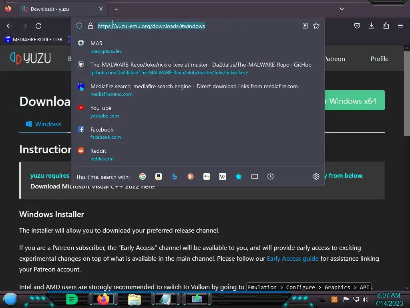410x308 pixels.
Task: Close the Downloads - yuzu tab
Action: pos(101,9)
